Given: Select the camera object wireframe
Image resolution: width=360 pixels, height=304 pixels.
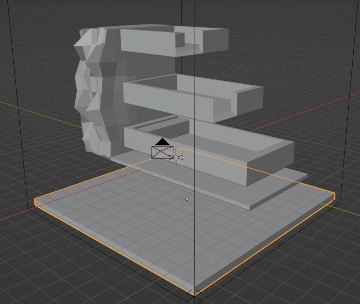Looking at the screenshot, I should coord(162,152).
